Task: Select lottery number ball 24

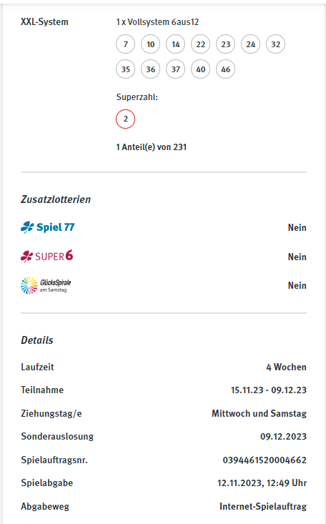Action: pyautogui.click(x=251, y=44)
